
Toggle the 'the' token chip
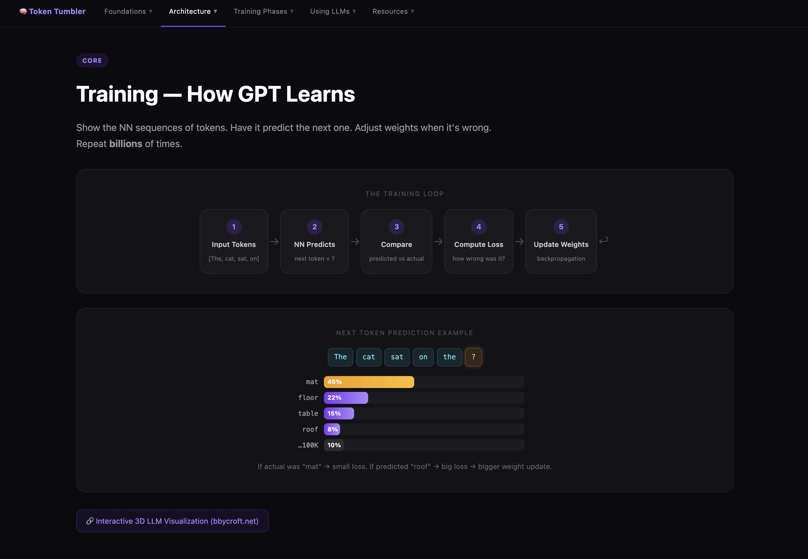tap(449, 357)
